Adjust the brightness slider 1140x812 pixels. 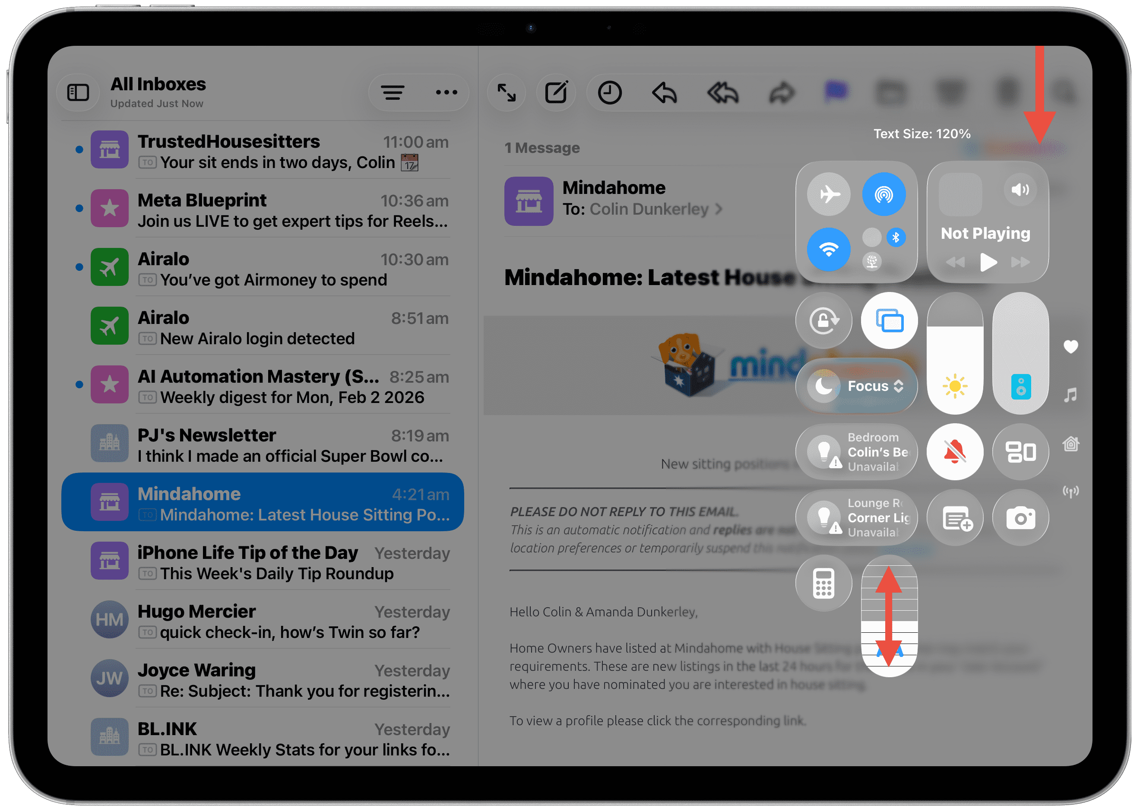click(955, 353)
